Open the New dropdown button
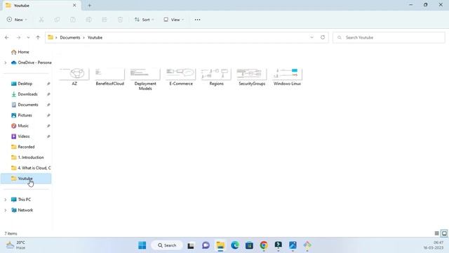This screenshot has width=449, height=253. [17, 20]
